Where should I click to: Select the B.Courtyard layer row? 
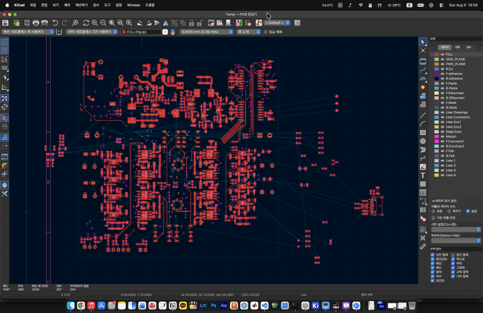[x=456, y=146]
